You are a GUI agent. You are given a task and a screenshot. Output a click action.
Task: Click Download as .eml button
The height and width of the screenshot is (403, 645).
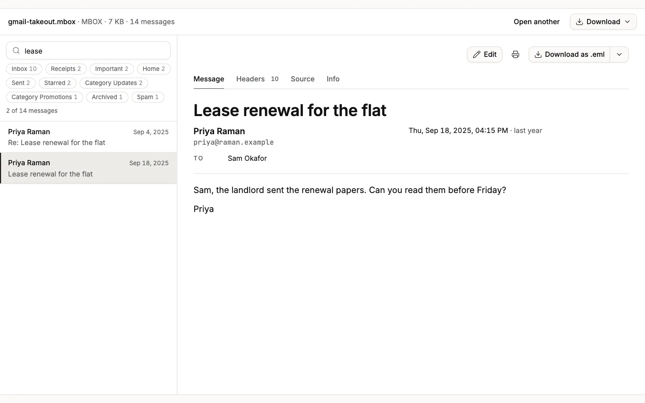click(569, 54)
